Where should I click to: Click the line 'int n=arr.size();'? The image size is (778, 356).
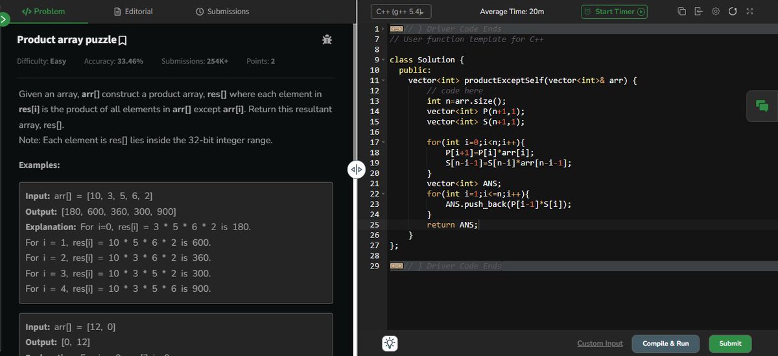(x=466, y=101)
